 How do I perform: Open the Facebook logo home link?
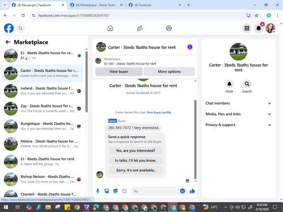tap(8, 28)
